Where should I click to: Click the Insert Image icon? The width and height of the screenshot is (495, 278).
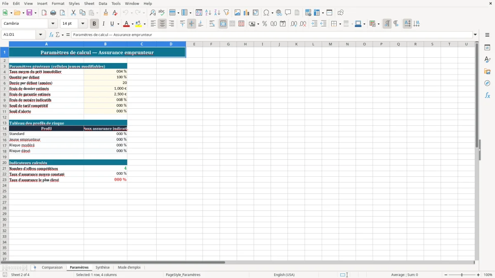(238, 13)
